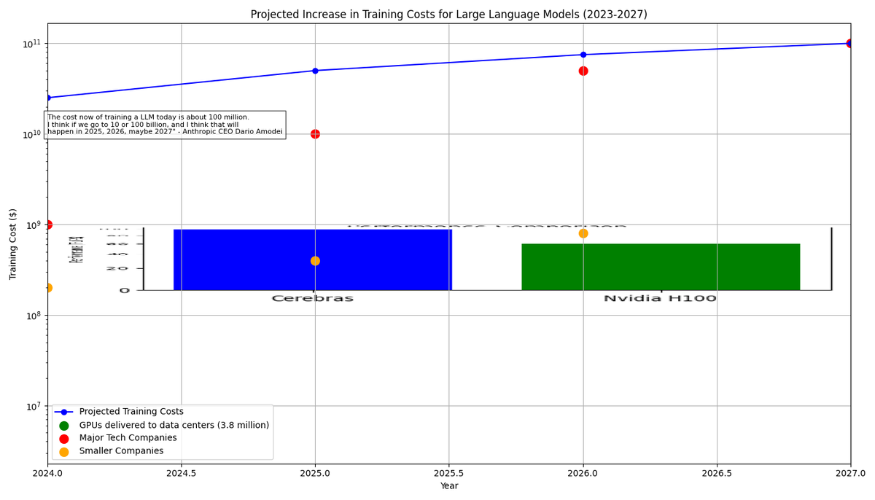Click the Dario Amodei quote annotation box
Screen dimensions: 875x500
pos(165,125)
